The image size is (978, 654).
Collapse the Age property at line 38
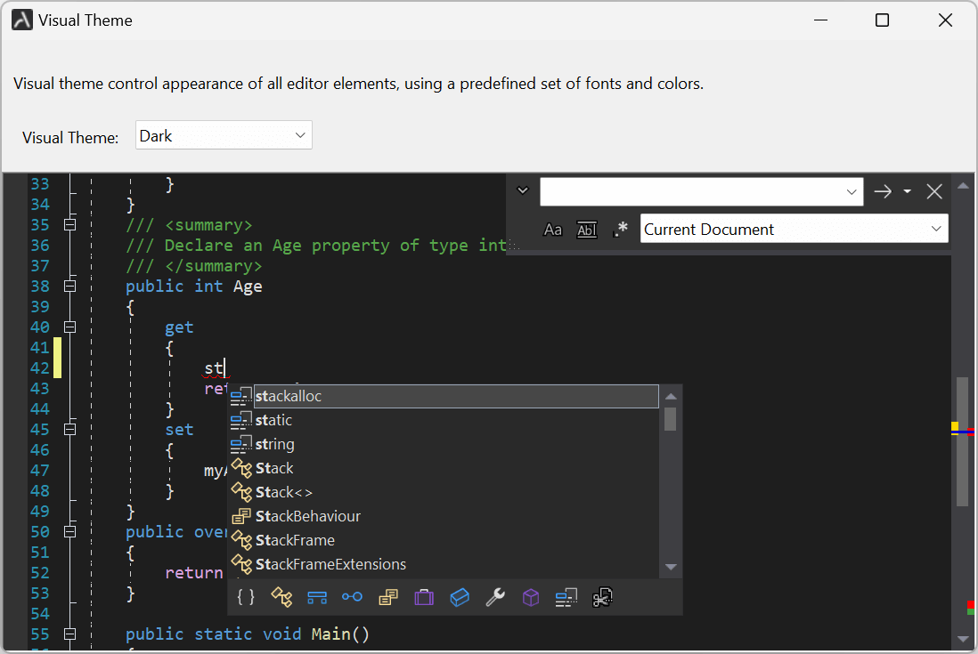coord(69,287)
